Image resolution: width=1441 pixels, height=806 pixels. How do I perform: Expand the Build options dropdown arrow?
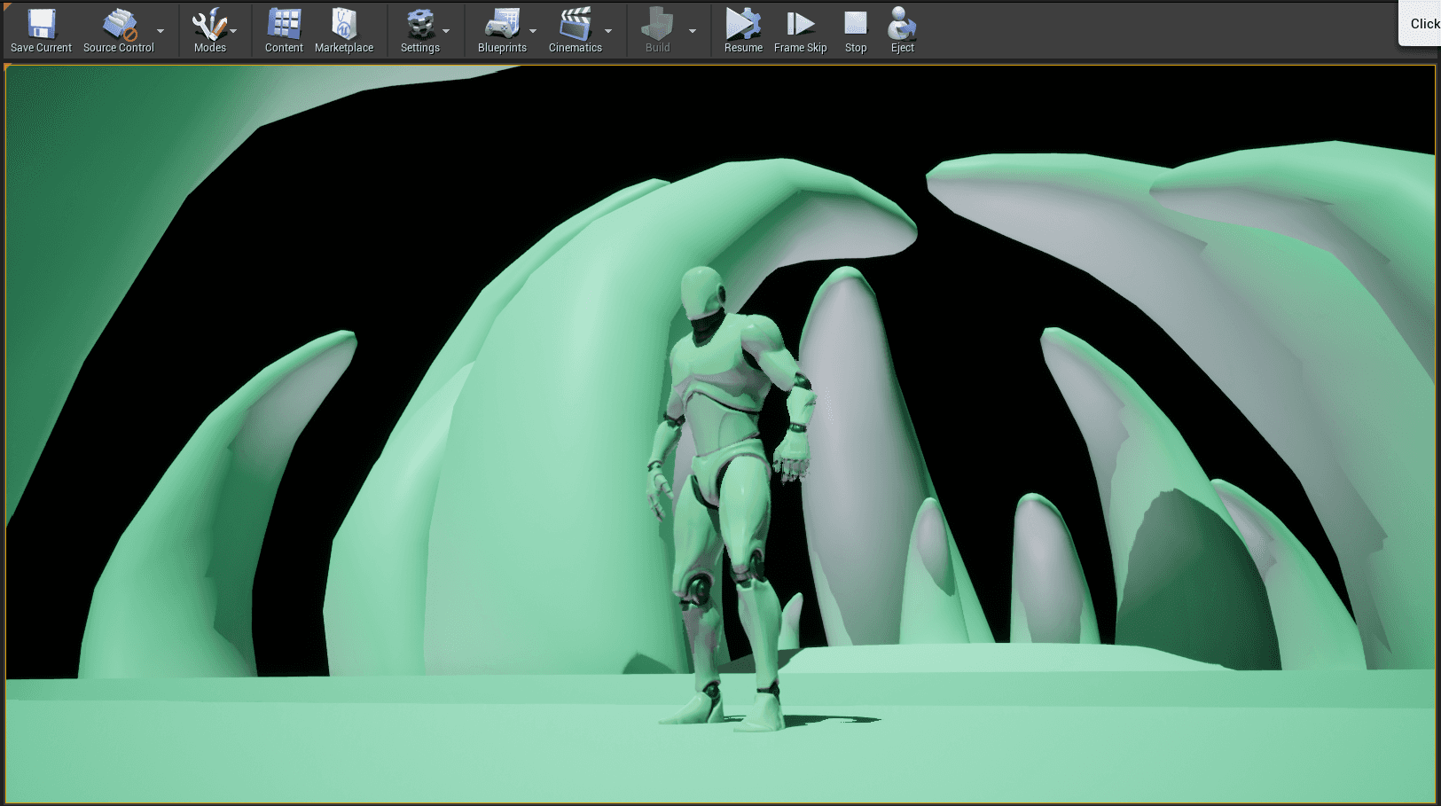(693, 31)
